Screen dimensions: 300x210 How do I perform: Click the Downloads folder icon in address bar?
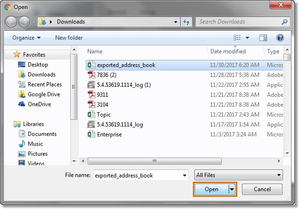coord(42,22)
